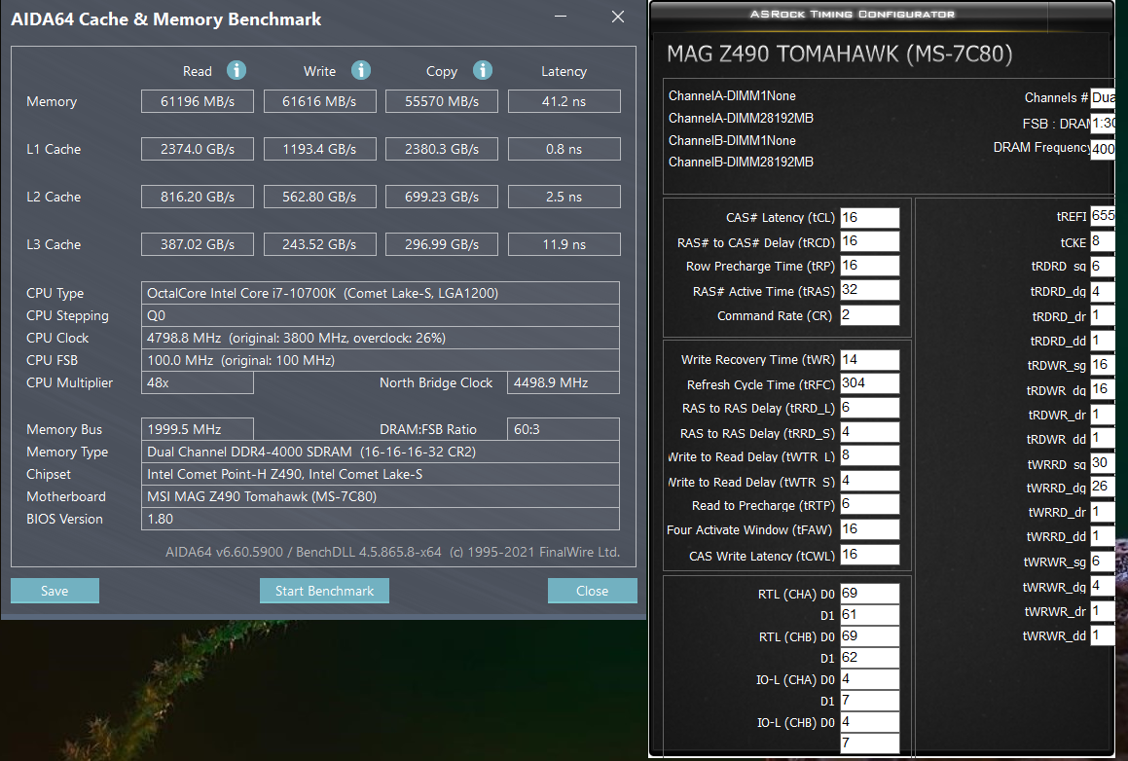
Task: Click the tWRWR_sg field
Action: click(x=1103, y=562)
